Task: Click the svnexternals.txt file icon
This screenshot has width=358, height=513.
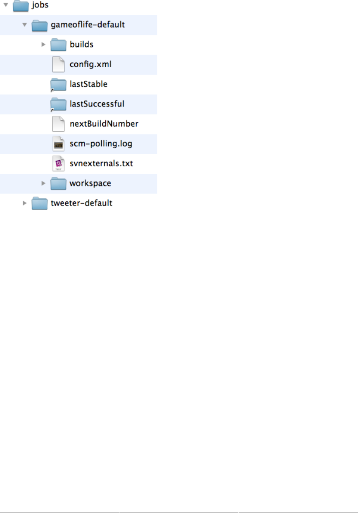Action: pos(59,164)
